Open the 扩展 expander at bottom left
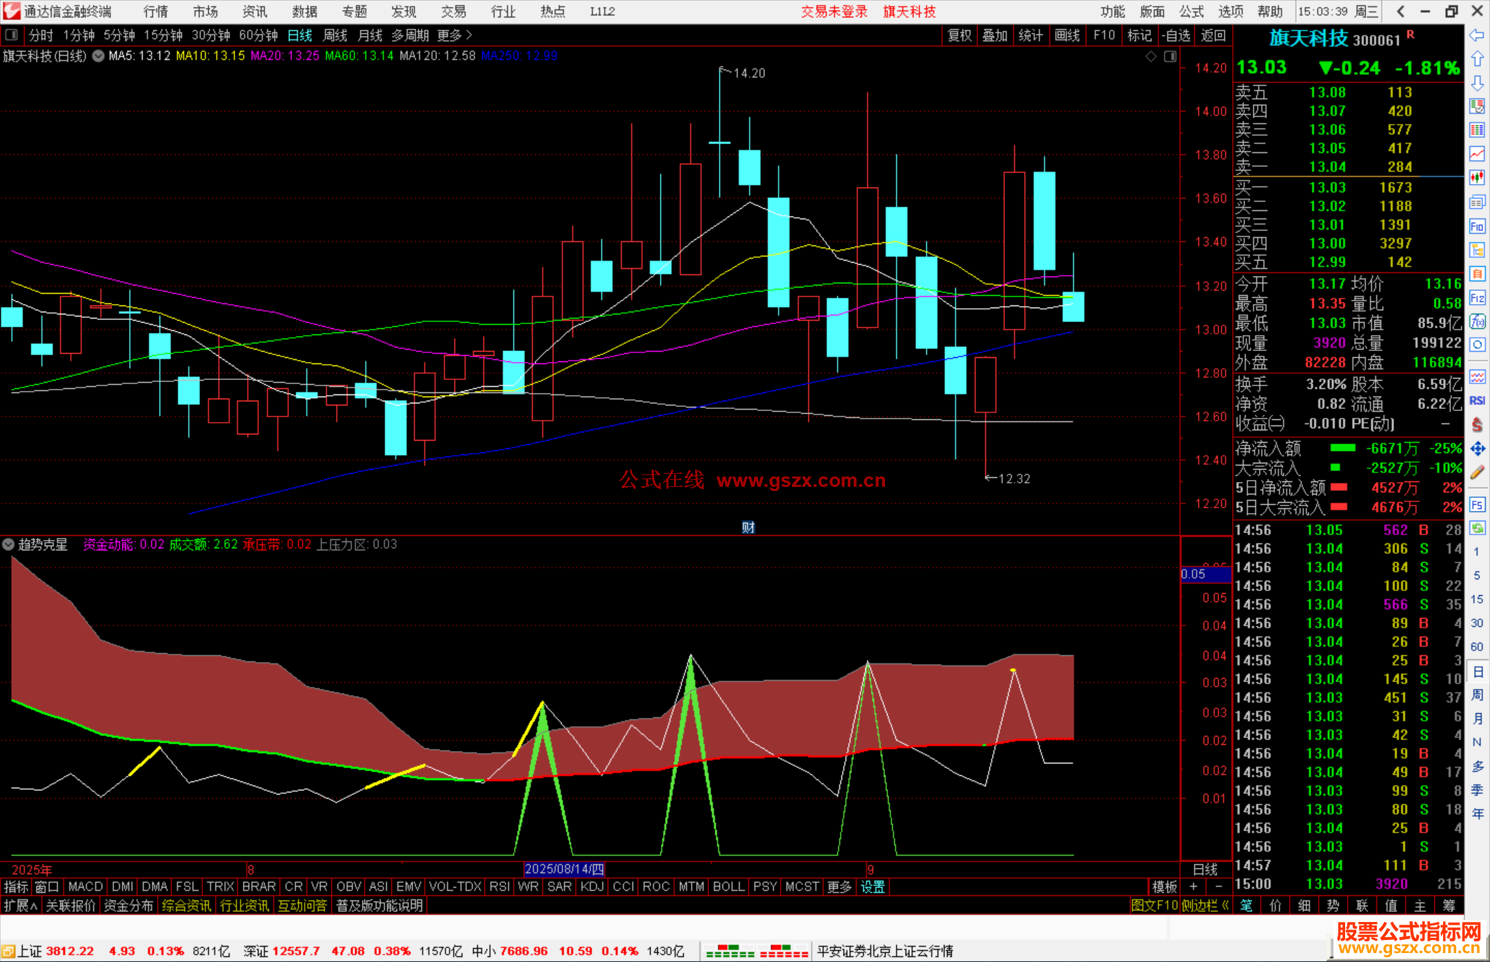Viewport: 1490px width, 962px height. [21, 905]
